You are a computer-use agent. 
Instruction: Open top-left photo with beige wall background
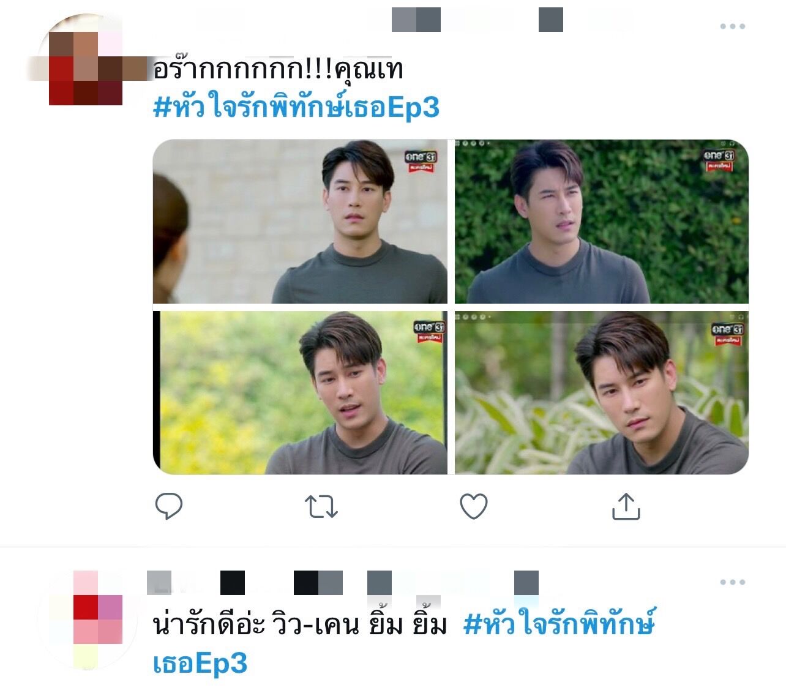tap(301, 221)
